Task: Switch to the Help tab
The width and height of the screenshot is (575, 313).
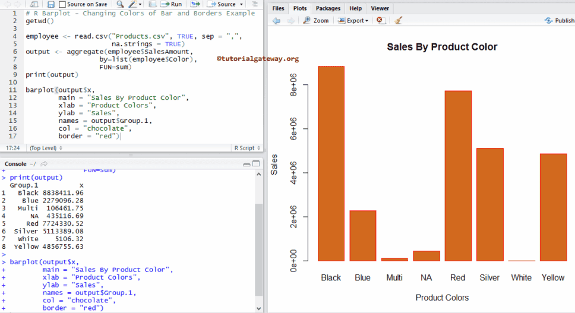Action: coord(355,8)
